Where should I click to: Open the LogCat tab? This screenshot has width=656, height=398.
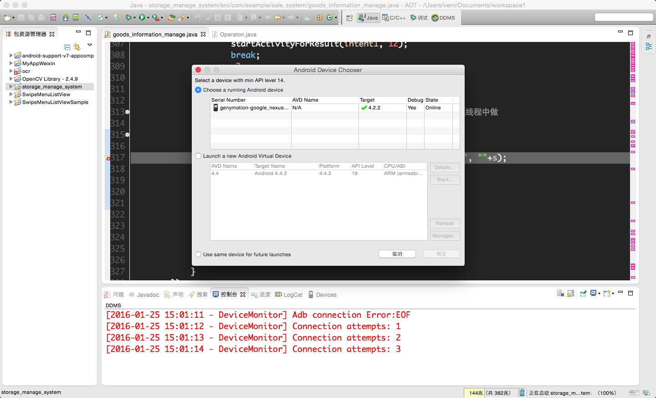[x=289, y=295]
